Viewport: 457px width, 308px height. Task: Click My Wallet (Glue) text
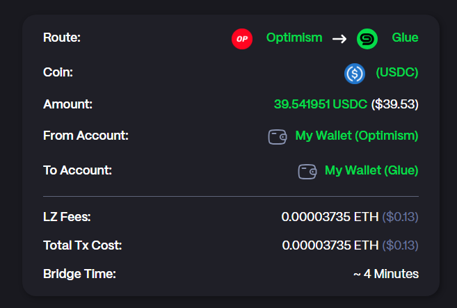click(371, 170)
